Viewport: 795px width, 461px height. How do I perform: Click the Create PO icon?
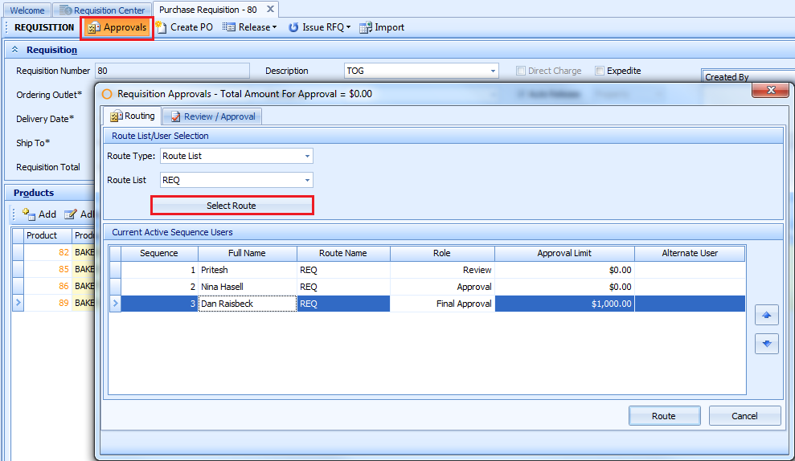(162, 27)
